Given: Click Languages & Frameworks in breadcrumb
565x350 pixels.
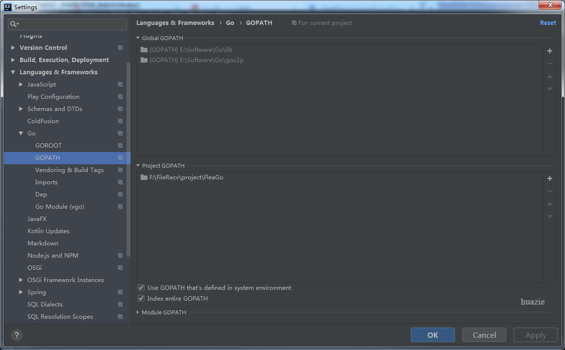Looking at the screenshot, I should coord(175,22).
